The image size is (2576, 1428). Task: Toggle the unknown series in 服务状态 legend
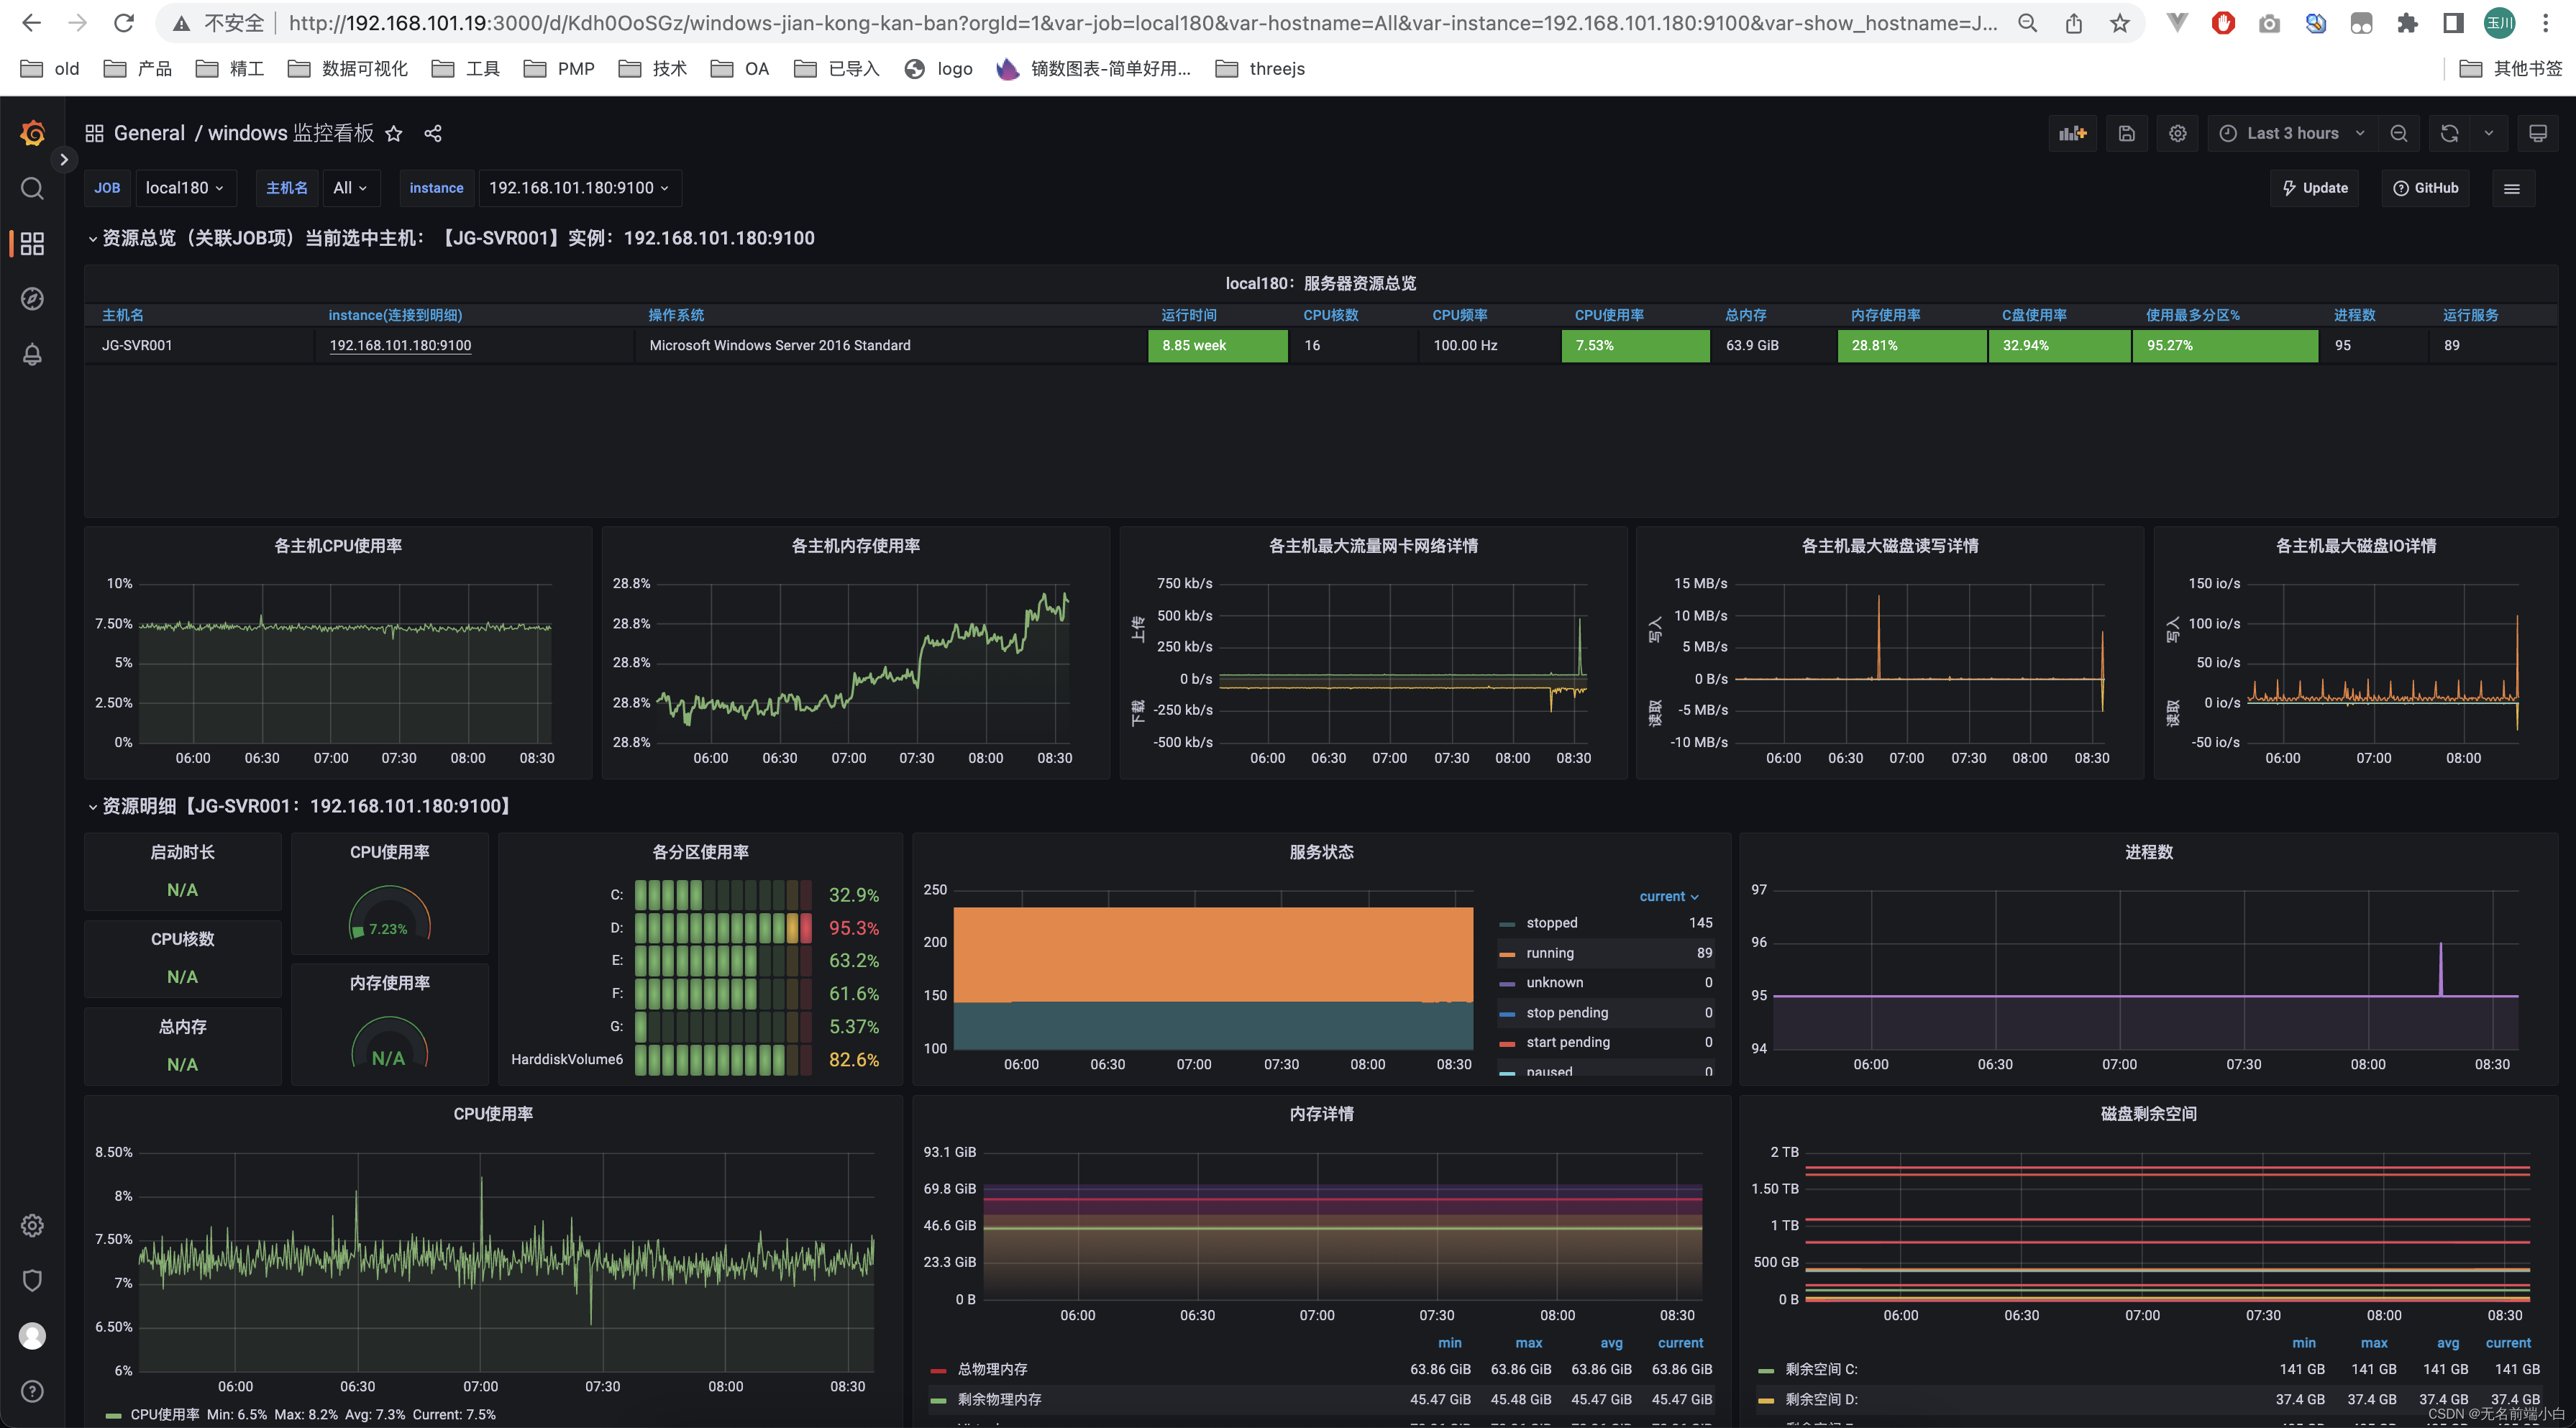pyautogui.click(x=1554, y=983)
